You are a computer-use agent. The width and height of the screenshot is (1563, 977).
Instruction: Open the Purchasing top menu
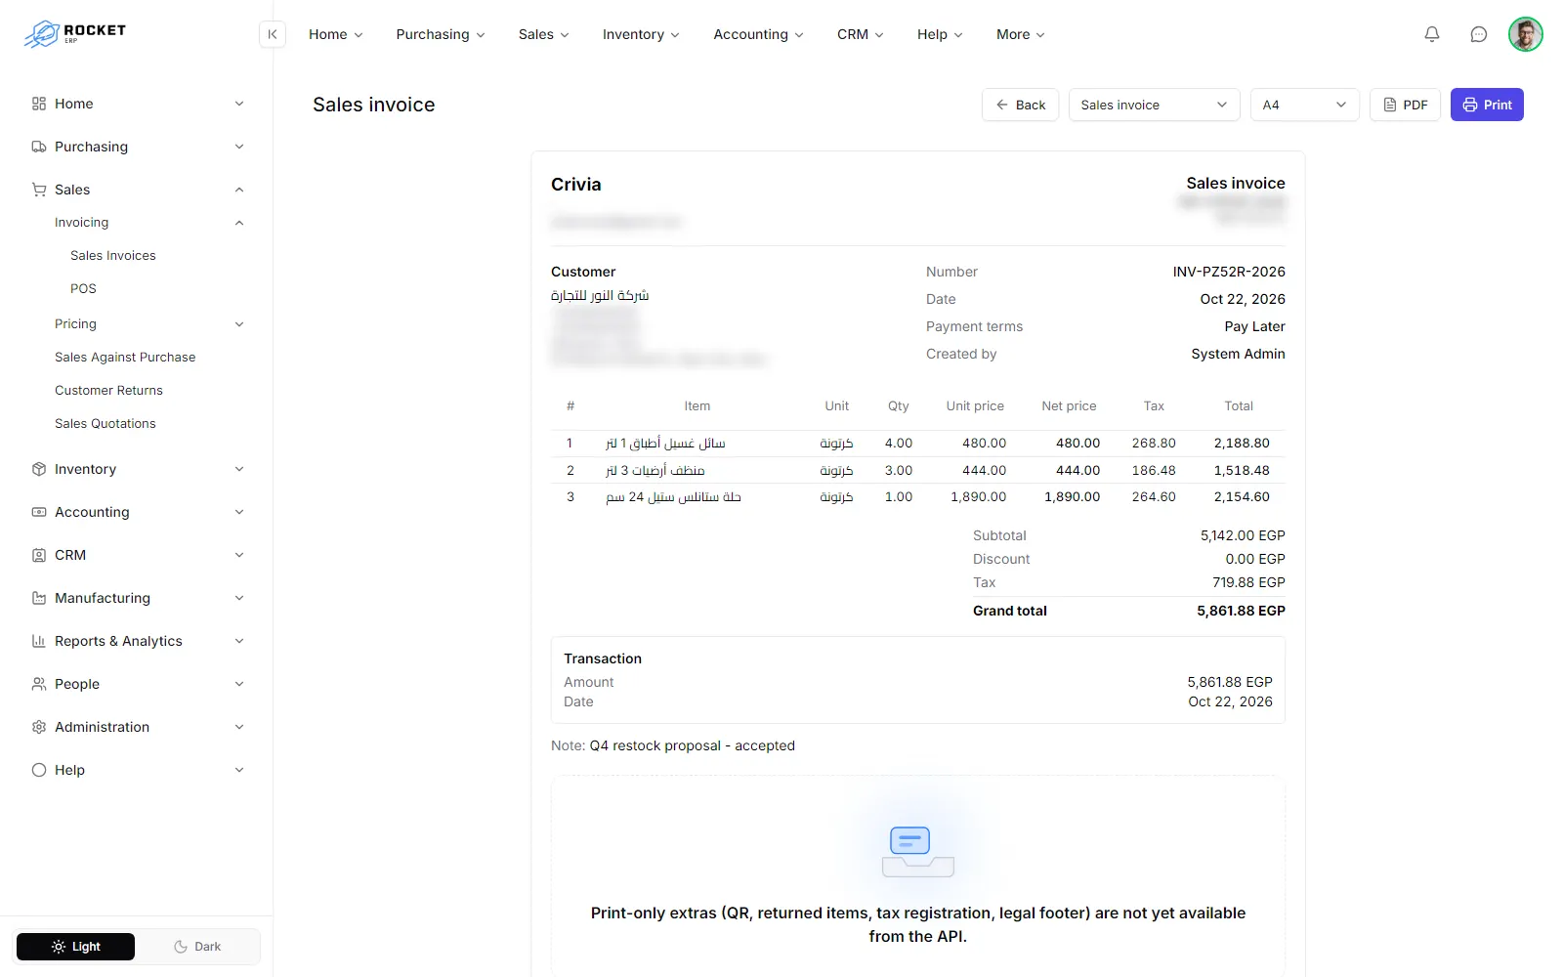tap(441, 34)
